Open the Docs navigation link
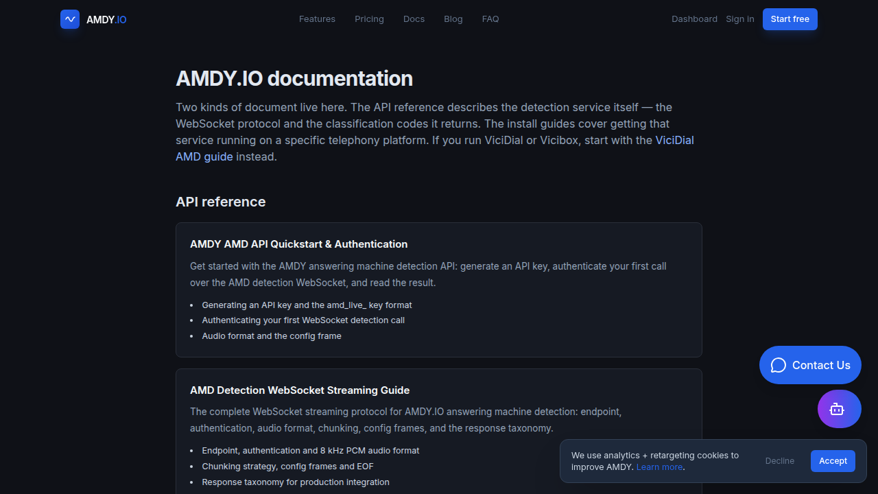This screenshot has width=878, height=494. 414,19
